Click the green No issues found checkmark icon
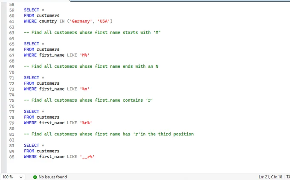 coord(35,177)
